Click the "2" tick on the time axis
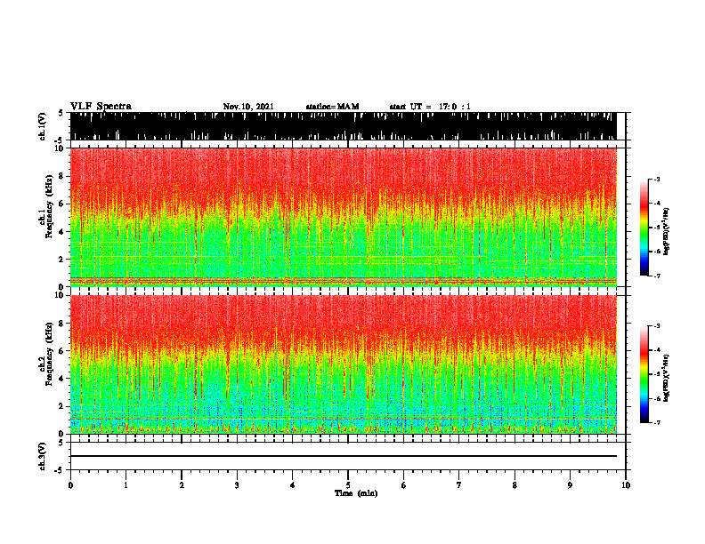 pyautogui.click(x=182, y=485)
